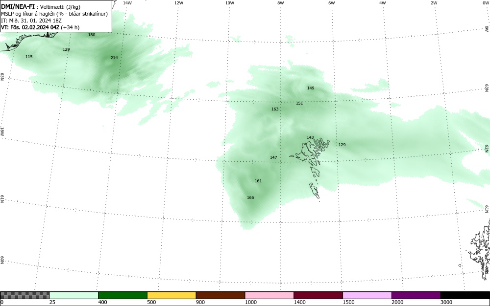Select the yellow 500–900 legend swatch
The width and height of the screenshot is (490, 306).
coord(171,295)
